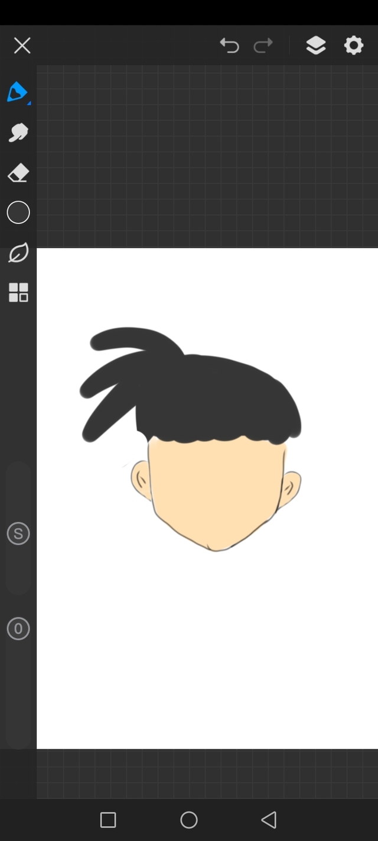Open the color picker circle
The image size is (378, 841).
point(18,213)
